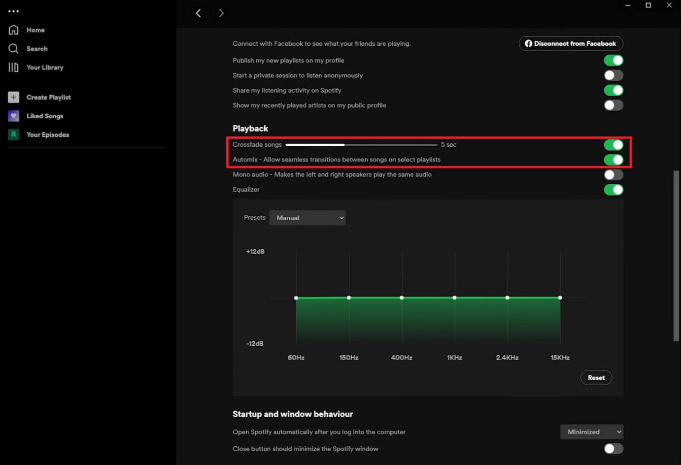Click the 15KHz frequency label
681x465 pixels.
560,358
